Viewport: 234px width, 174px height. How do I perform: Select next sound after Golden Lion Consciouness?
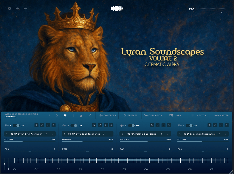click(219, 134)
